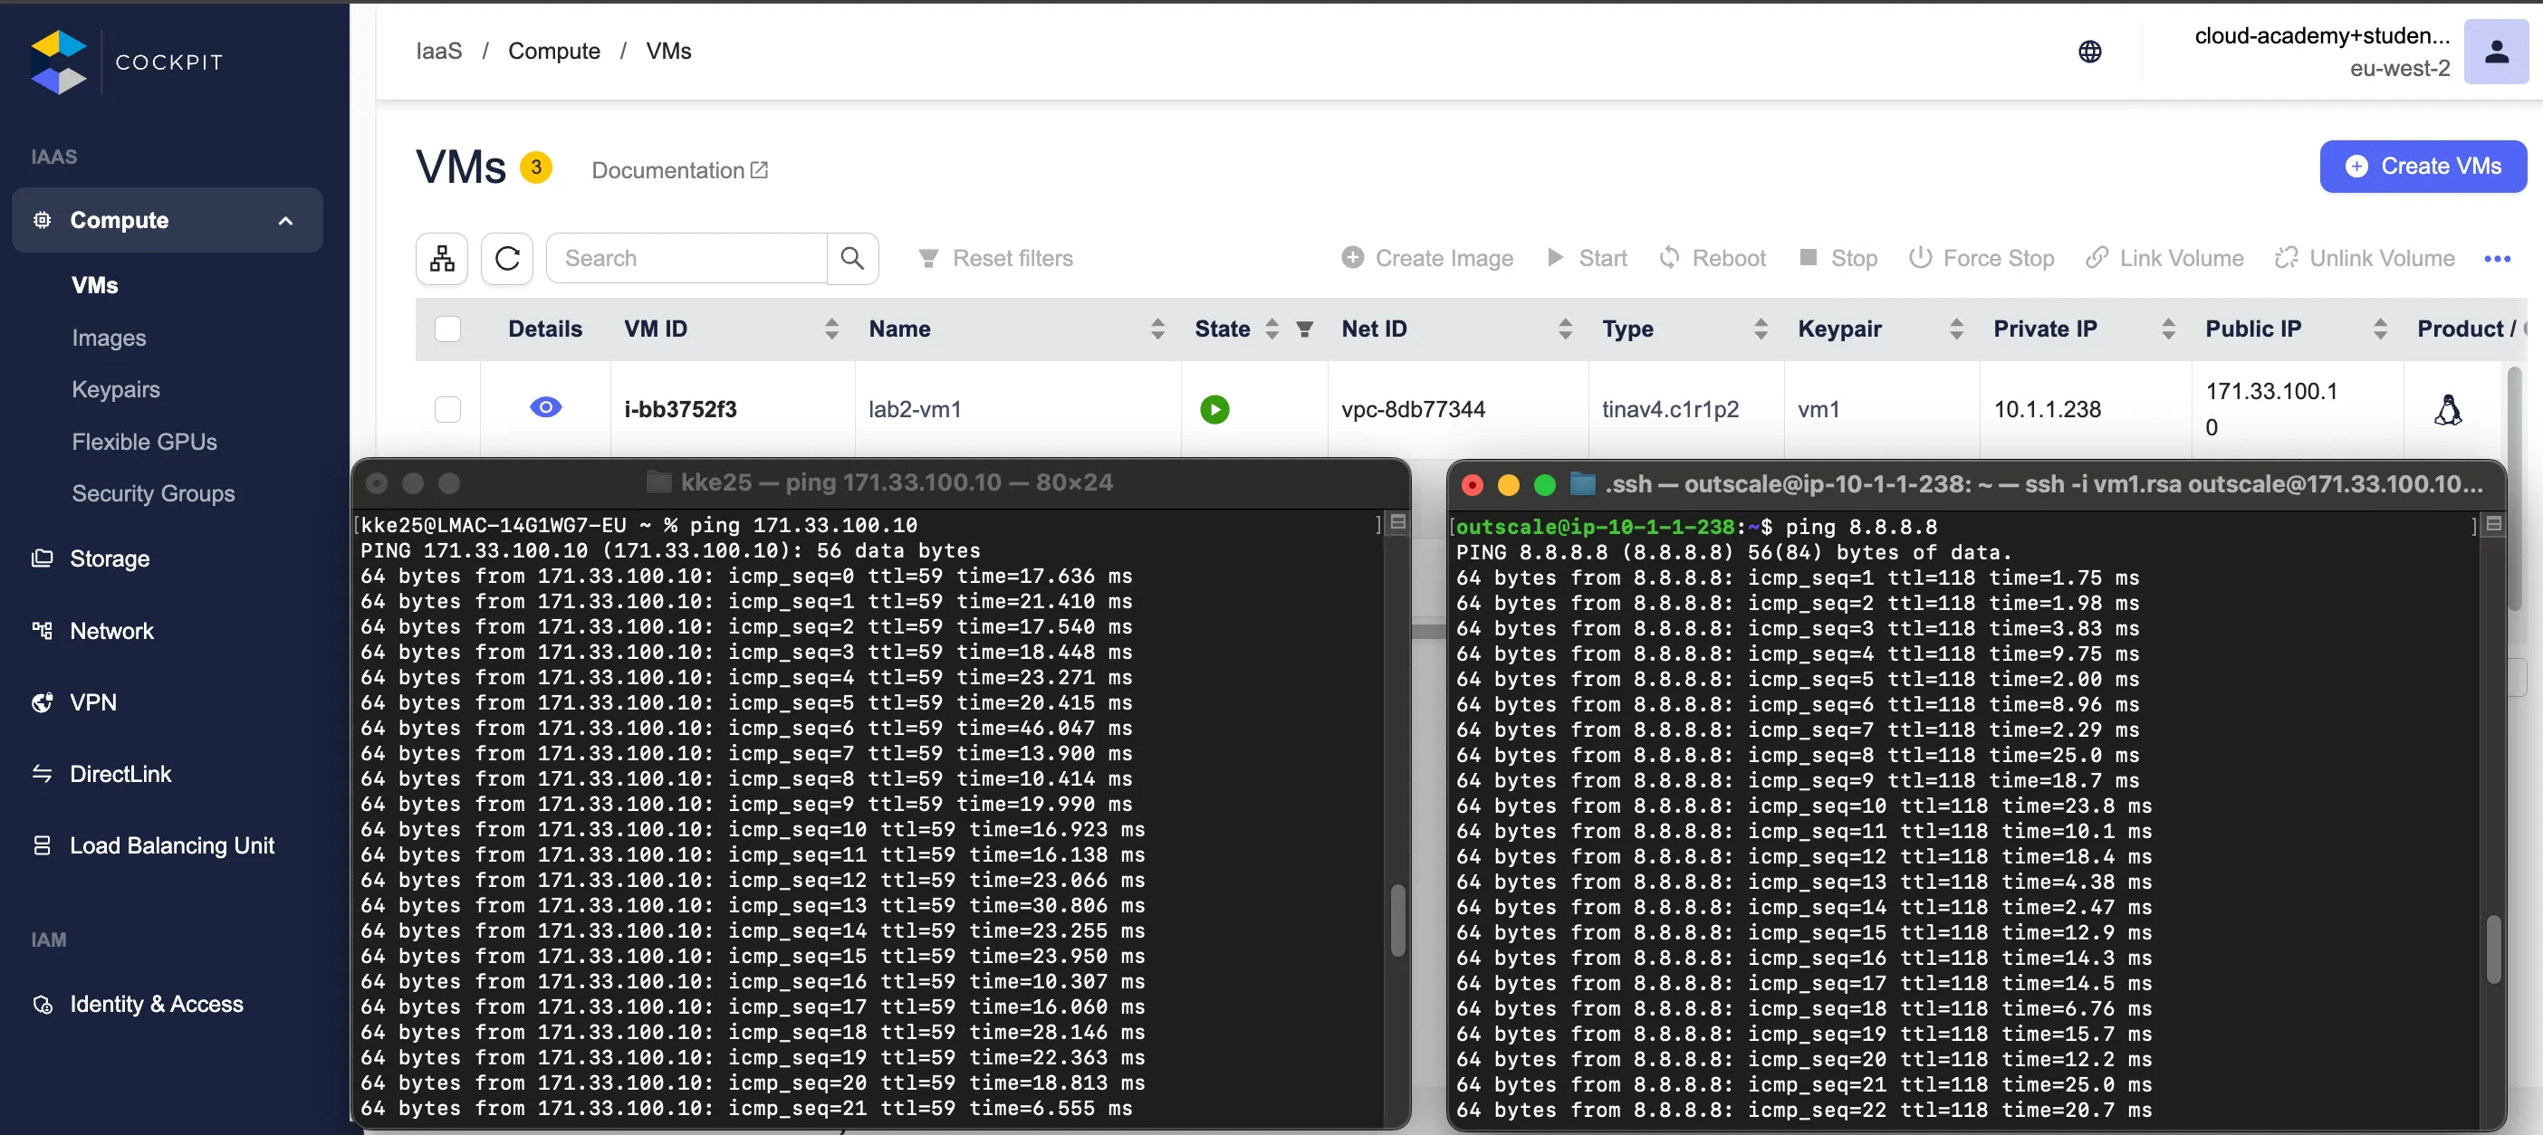This screenshot has width=2543, height=1135.
Task: Open the Network sidebar menu
Action: coord(111,631)
